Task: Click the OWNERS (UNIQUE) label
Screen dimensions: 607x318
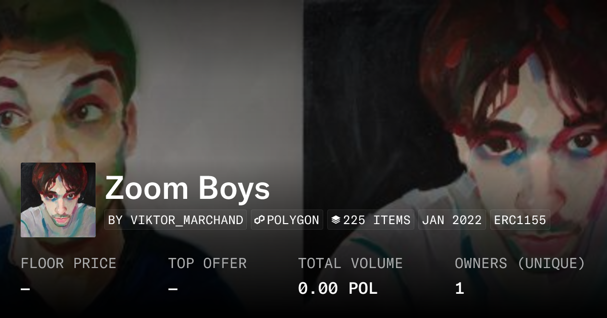Action: click(x=520, y=263)
